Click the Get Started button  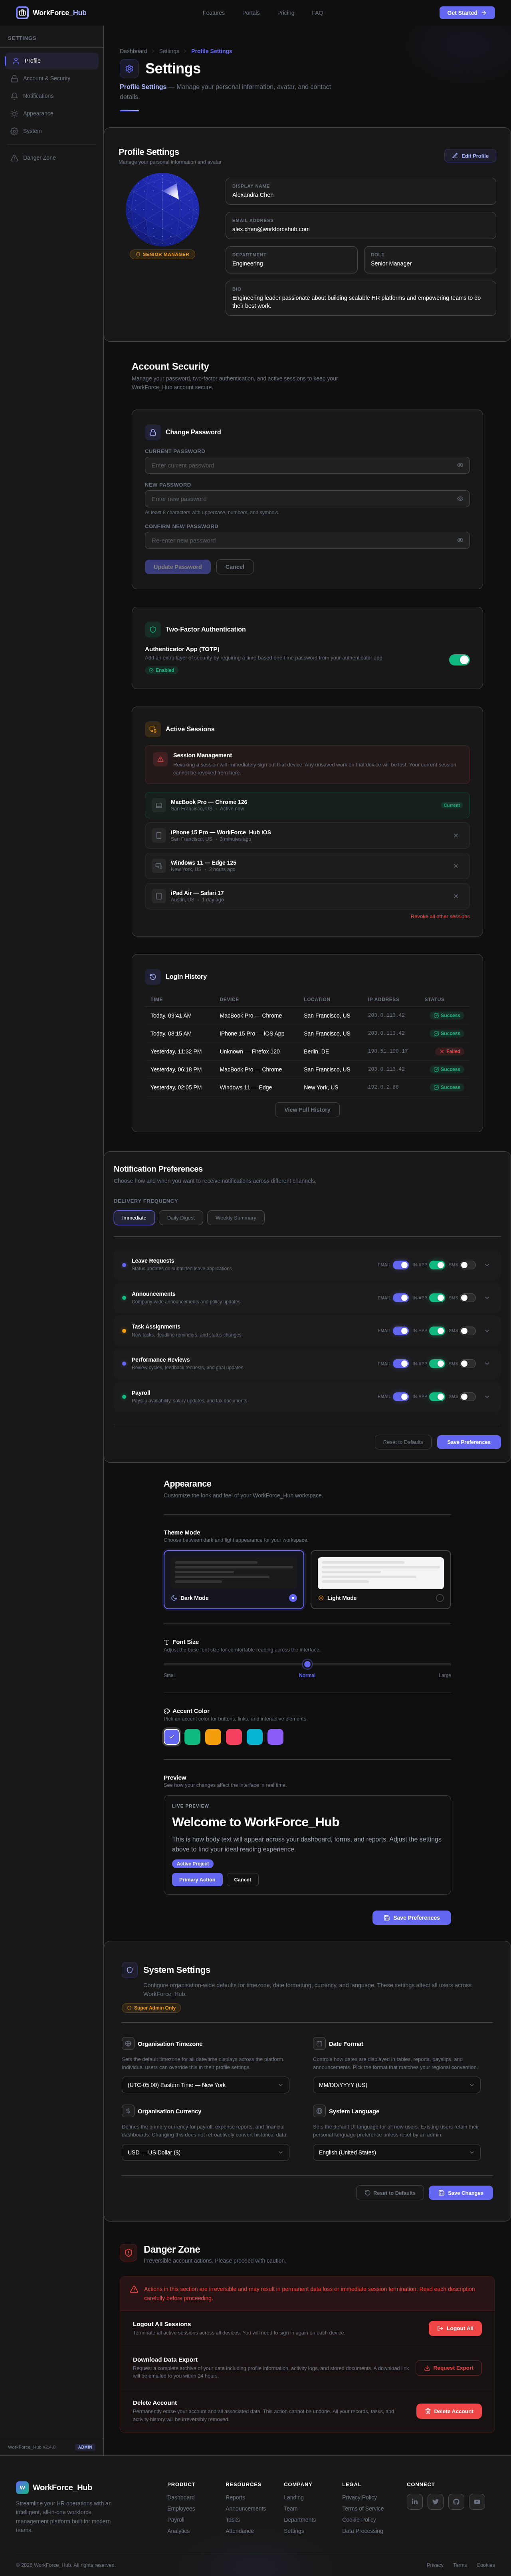467,13
